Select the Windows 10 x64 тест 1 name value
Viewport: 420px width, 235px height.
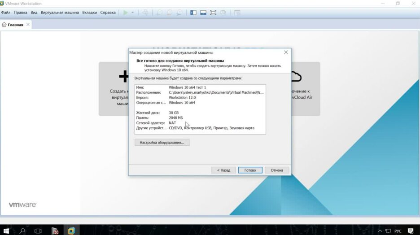tap(188, 87)
